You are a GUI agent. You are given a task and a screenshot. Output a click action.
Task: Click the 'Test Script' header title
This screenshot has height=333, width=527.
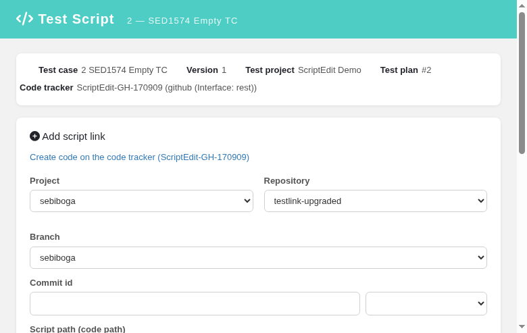pos(76,19)
